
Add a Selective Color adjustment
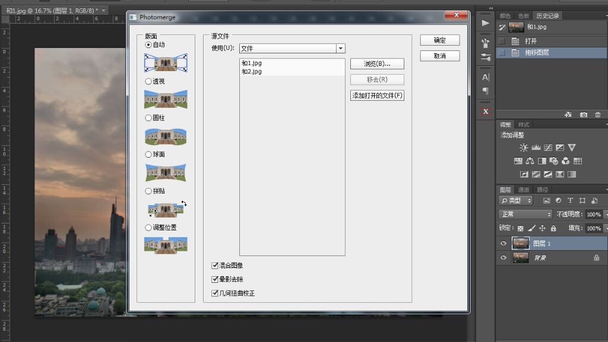[x=559, y=174]
